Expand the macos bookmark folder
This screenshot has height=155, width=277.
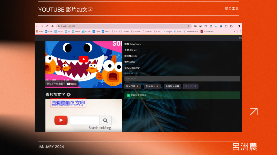[147, 32]
